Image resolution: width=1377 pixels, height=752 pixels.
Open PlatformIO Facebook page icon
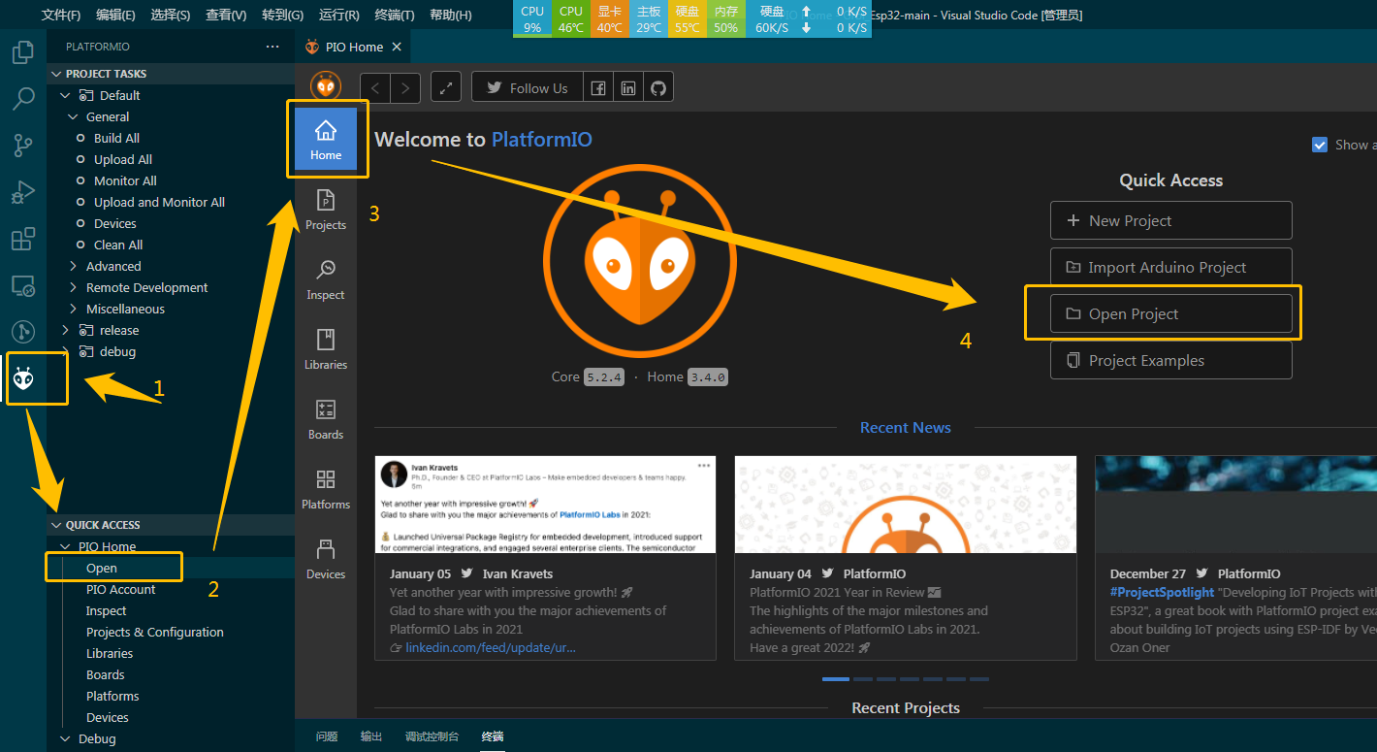click(x=598, y=87)
